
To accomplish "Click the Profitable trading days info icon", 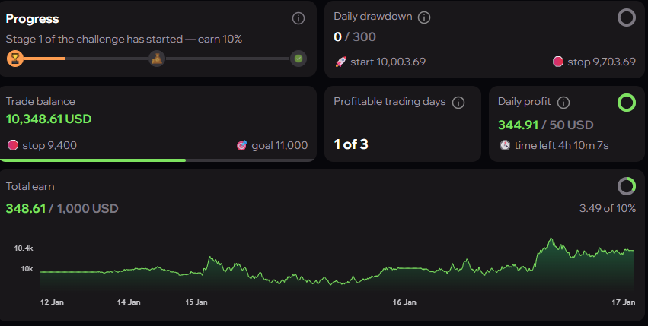I will point(458,103).
